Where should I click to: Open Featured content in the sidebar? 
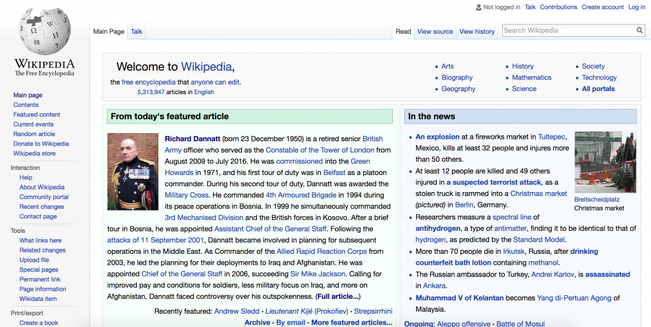click(x=36, y=115)
